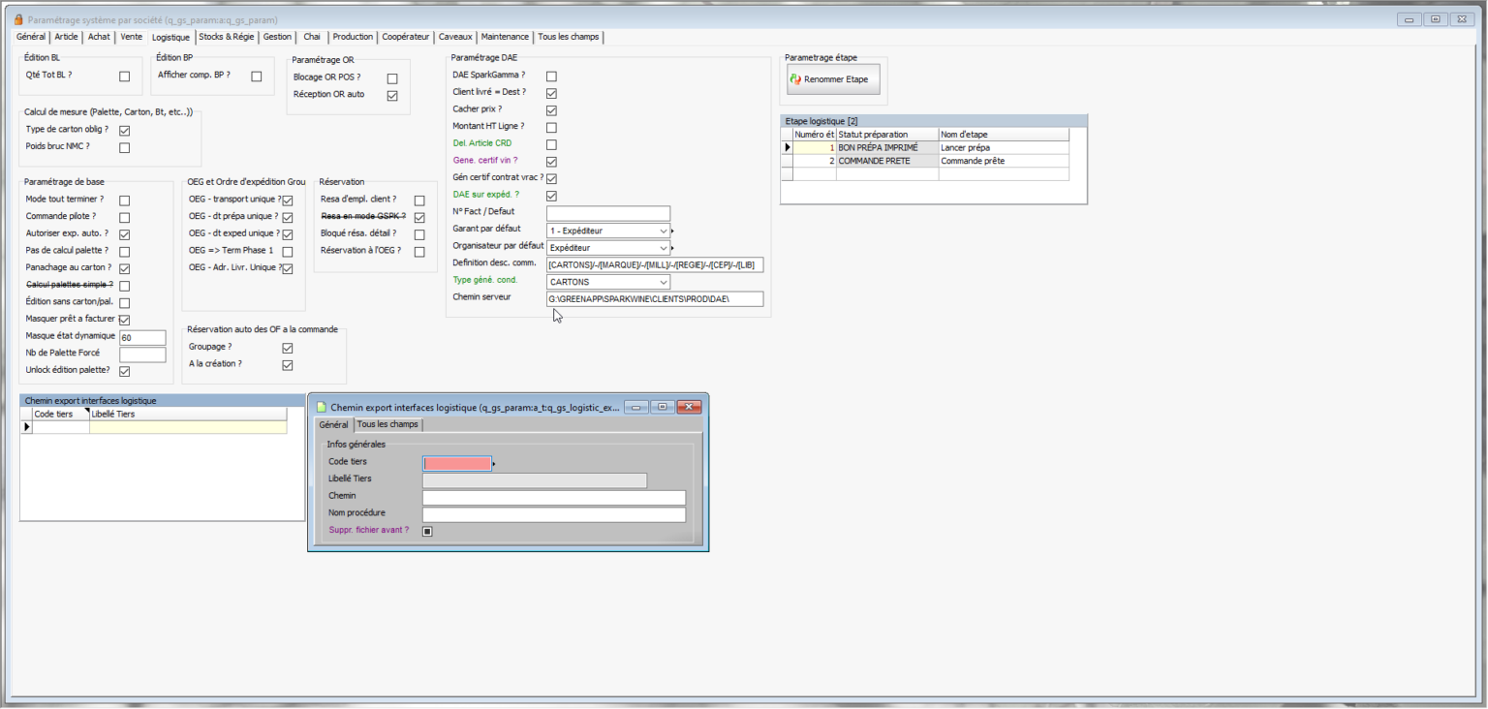Enable the DAE SparkGamma checkbox
Image resolution: width=1488 pixels, height=709 pixels.
point(551,76)
